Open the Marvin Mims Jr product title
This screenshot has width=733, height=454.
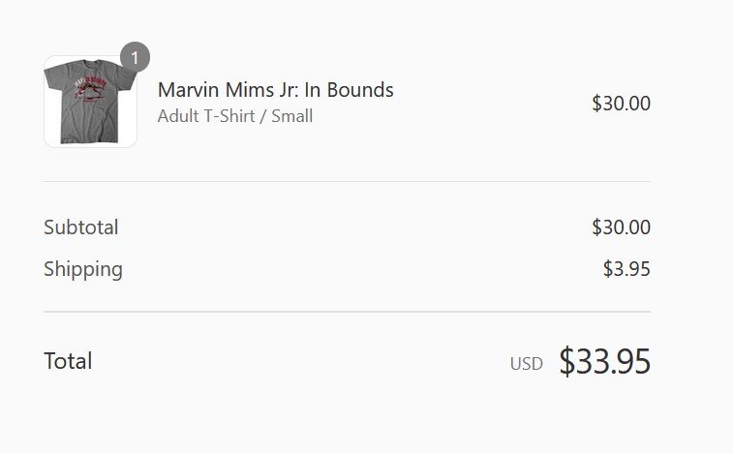click(x=275, y=90)
